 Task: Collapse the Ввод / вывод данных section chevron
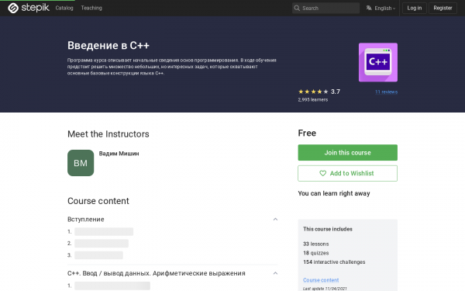[275, 273]
